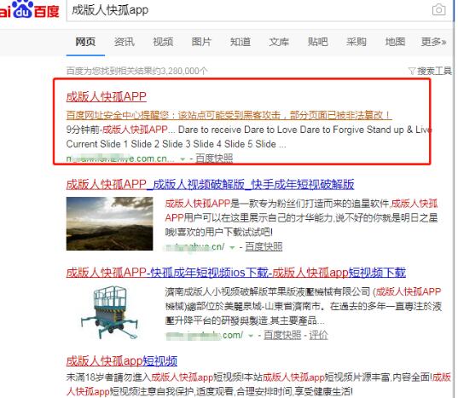Expand the 更多» menu
Screen dimensions: 458x398
433,42
